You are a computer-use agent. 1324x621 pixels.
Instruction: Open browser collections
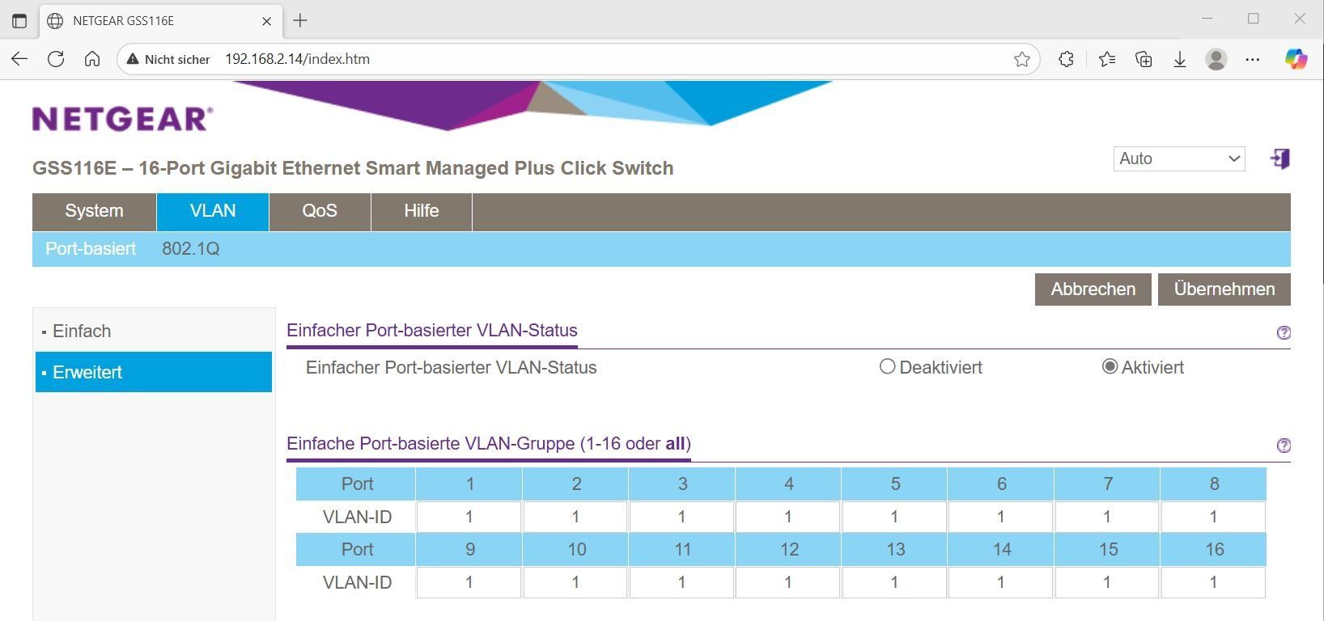pyautogui.click(x=1144, y=59)
